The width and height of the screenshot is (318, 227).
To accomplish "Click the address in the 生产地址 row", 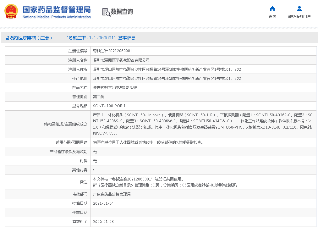I will [167, 79].
